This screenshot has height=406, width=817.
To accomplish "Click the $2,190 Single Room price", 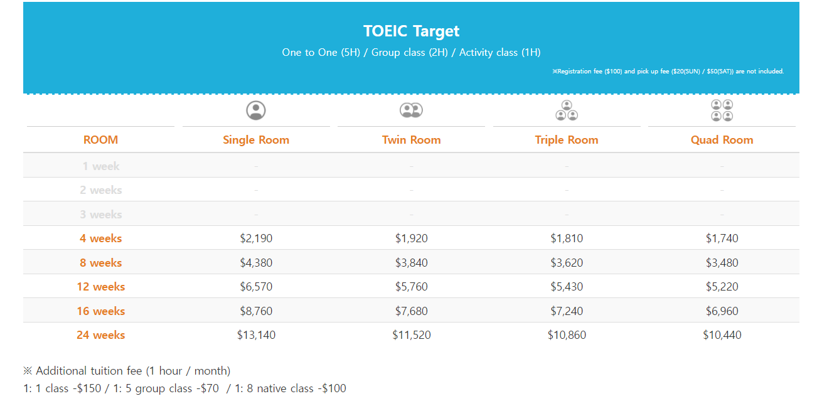I will 256,238.
